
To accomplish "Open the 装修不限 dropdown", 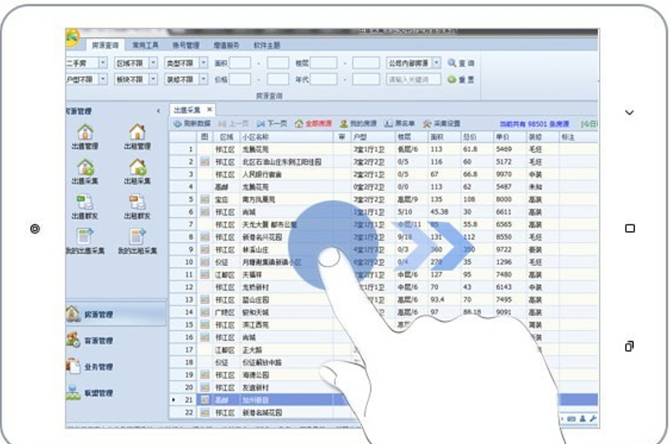I will 203,79.
